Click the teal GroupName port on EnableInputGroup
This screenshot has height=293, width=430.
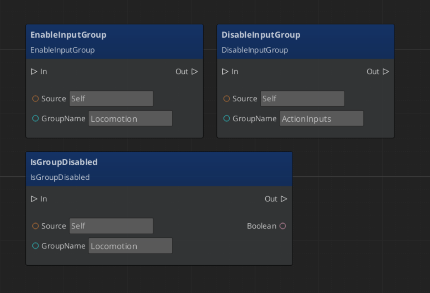36,118
